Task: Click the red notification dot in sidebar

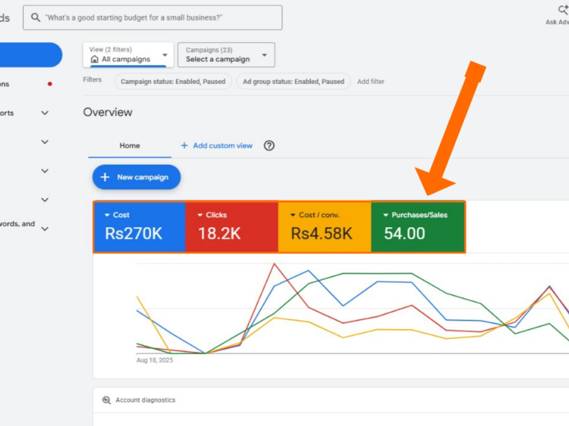Action: pyautogui.click(x=50, y=84)
